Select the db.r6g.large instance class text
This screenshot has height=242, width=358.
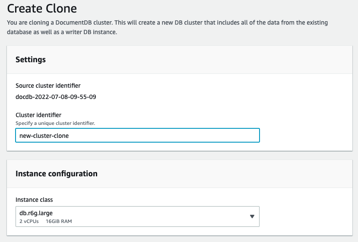(x=36, y=213)
